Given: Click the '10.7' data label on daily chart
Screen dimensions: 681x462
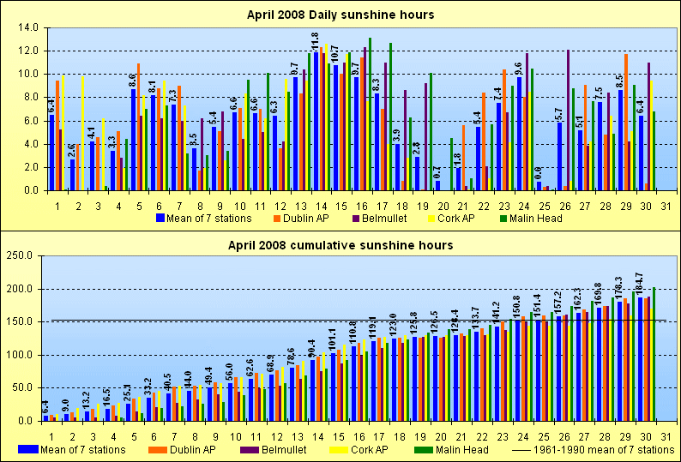Looking at the screenshot, I should tap(335, 54).
